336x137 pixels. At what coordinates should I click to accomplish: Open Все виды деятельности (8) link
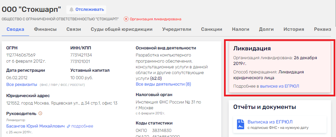tap(163, 84)
